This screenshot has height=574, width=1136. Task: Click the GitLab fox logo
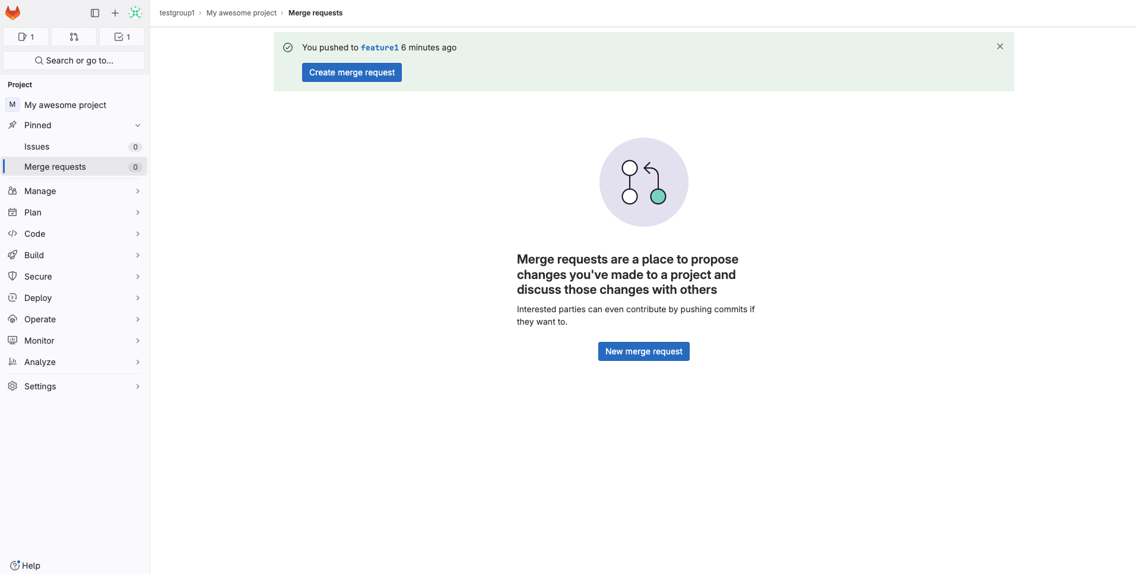click(12, 12)
